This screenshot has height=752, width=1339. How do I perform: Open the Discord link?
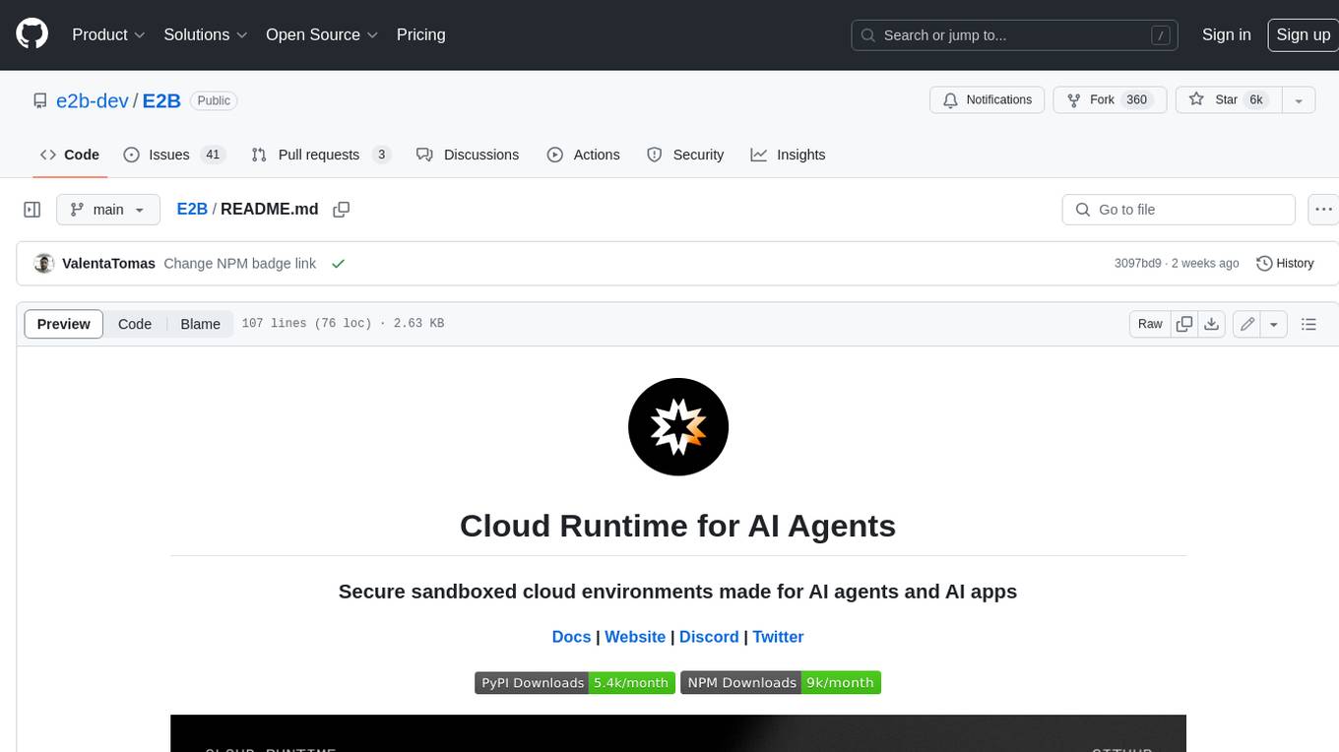click(x=709, y=637)
